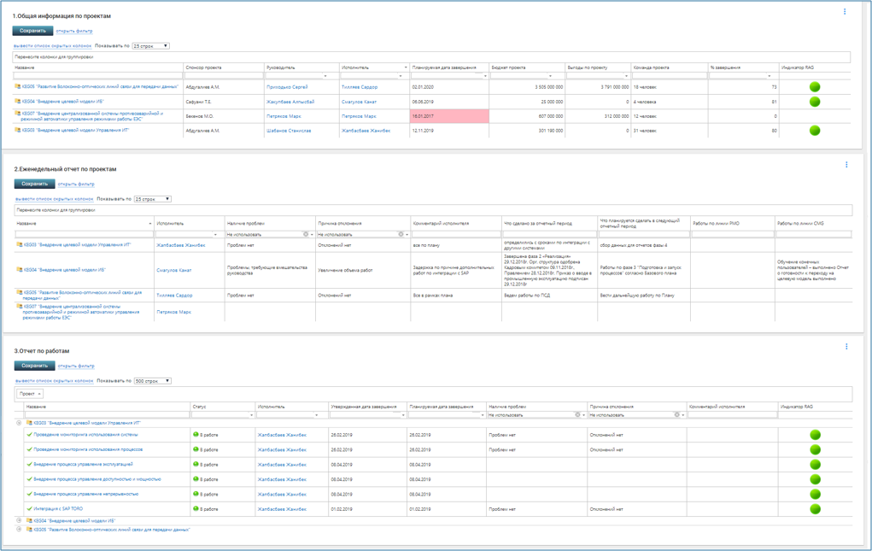
Task: Click the project icon beside KEG05 in the weekly report
Action: pos(20,292)
